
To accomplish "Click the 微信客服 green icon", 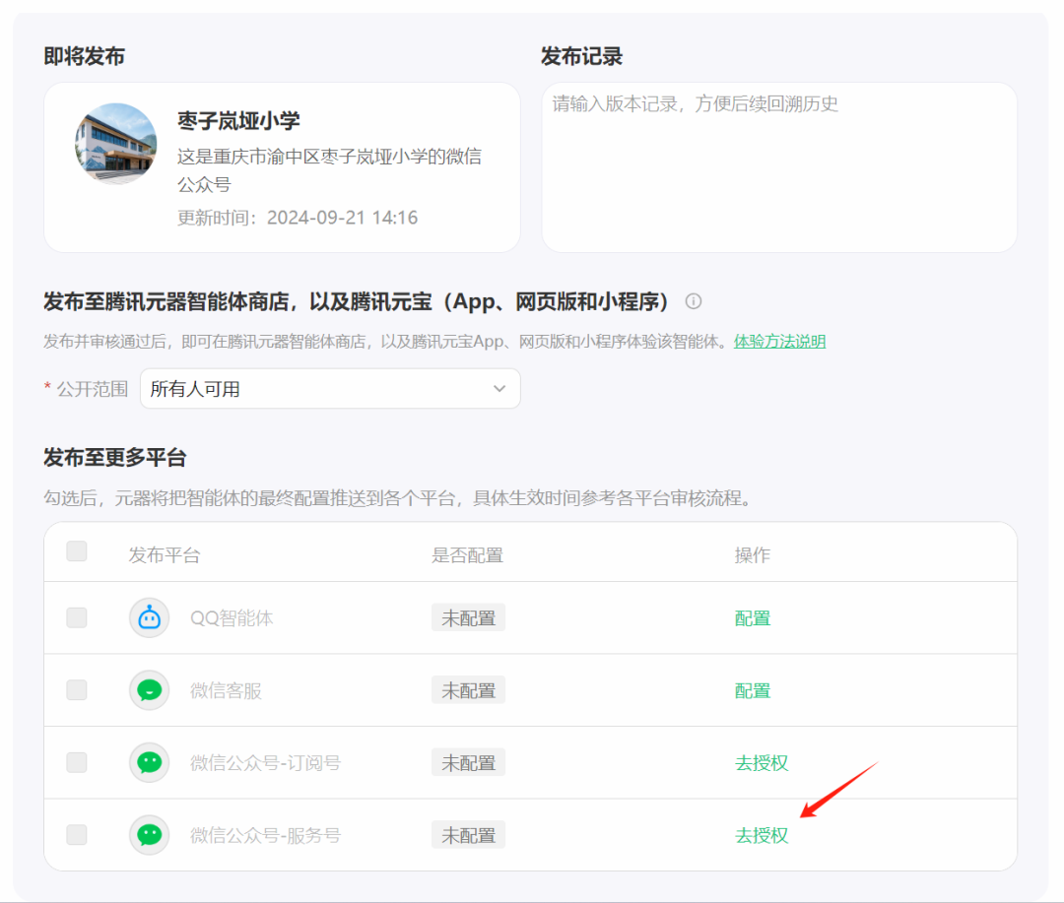I will click(x=149, y=690).
